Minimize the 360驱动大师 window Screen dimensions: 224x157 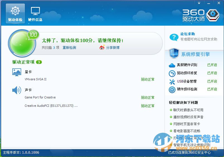coord(209,3)
